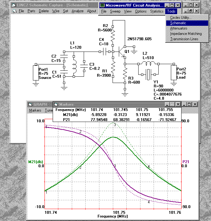Open the Analyze menu in Schematic Capture

pos(77,11)
